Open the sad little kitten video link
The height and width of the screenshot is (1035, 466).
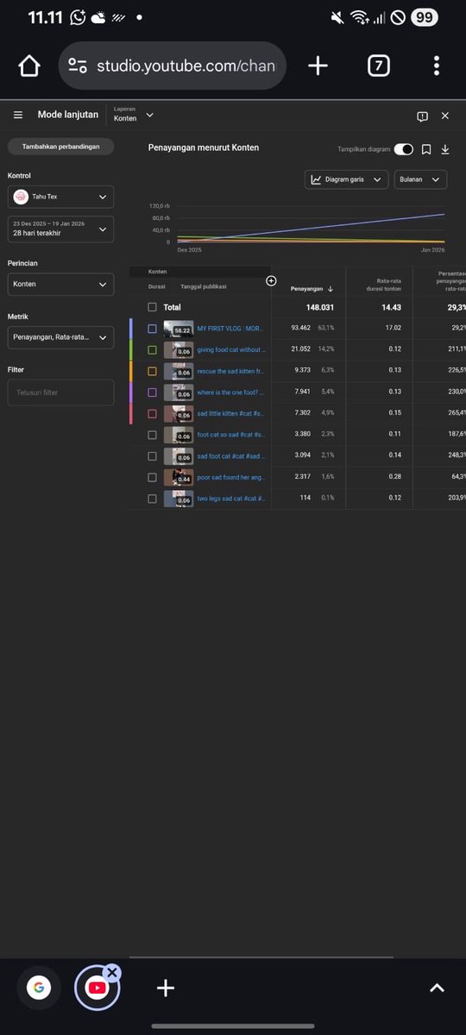(x=231, y=413)
